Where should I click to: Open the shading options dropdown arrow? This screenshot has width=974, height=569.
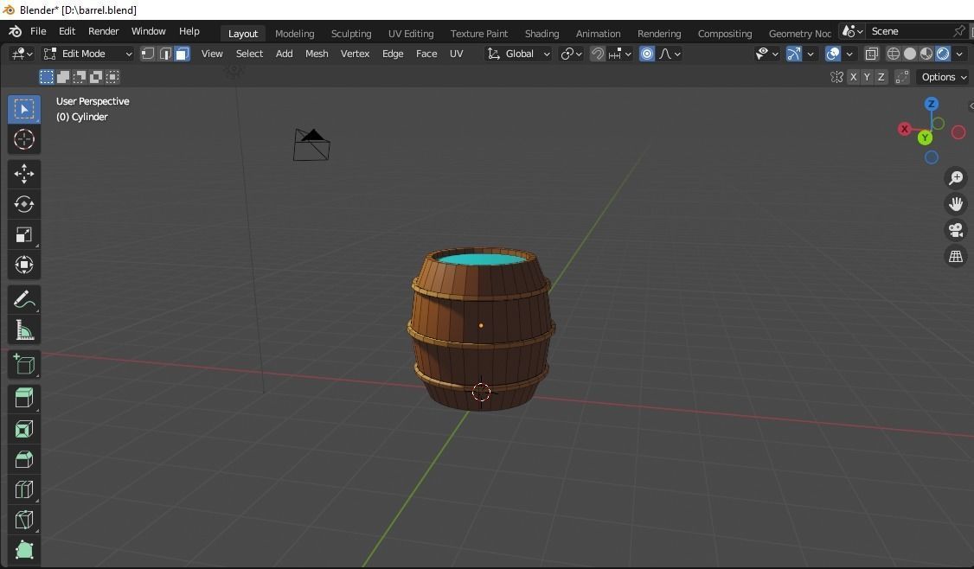(x=959, y=54)
